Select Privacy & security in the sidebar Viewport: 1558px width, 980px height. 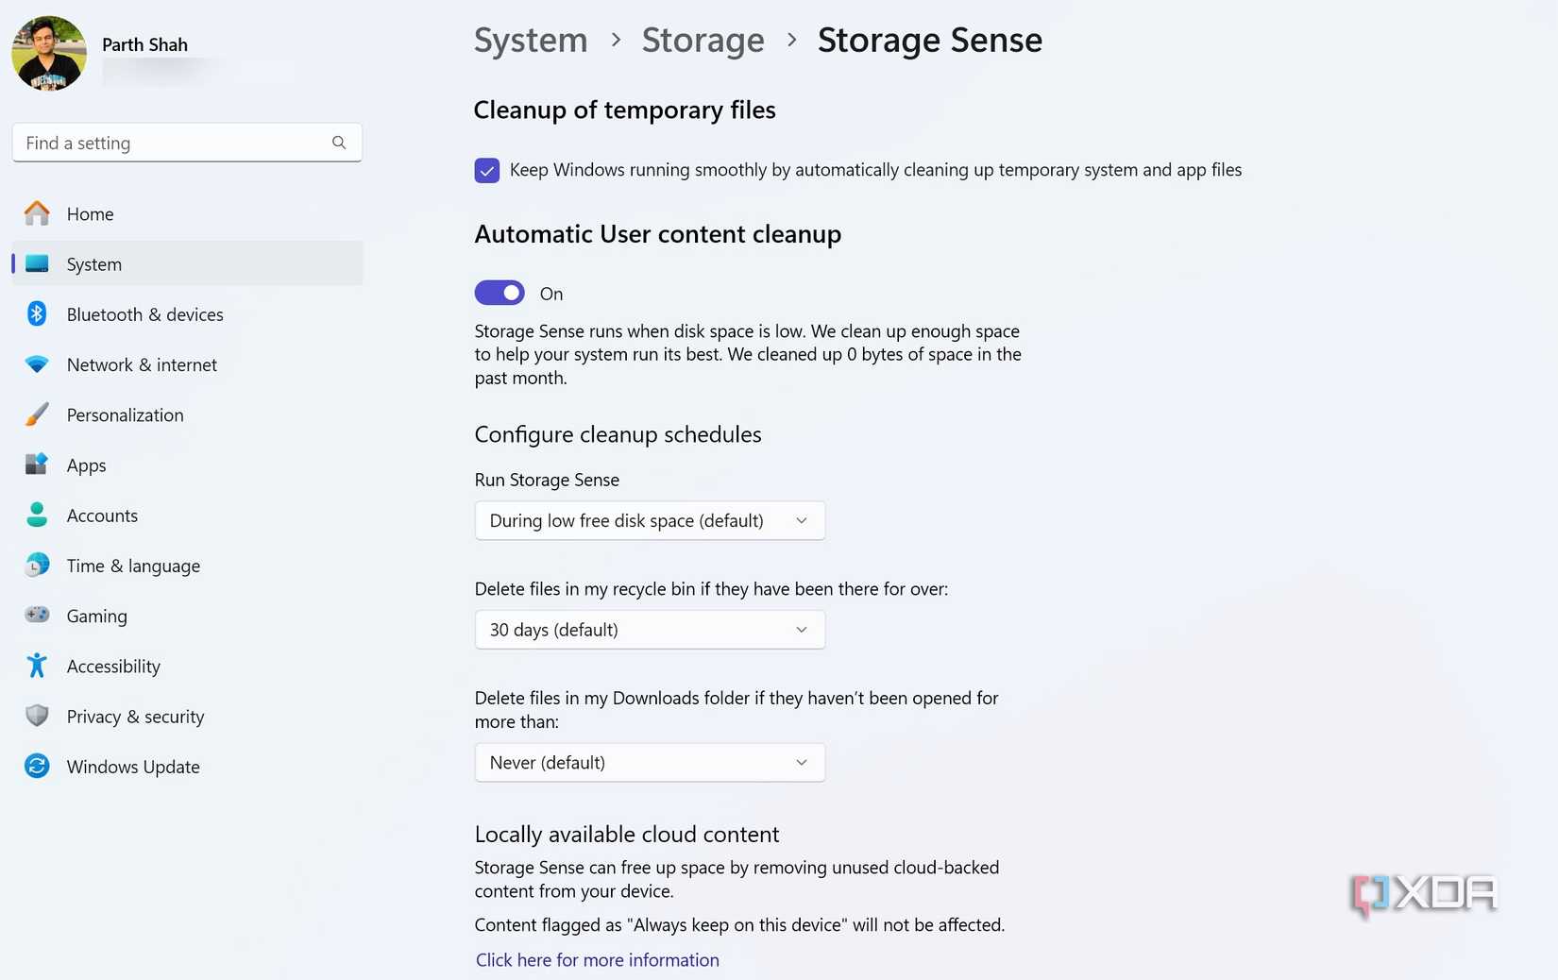click(x=135, y=716)
